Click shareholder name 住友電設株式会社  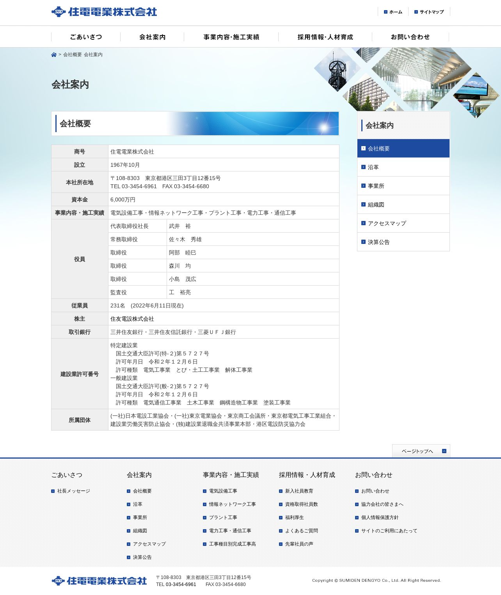(132, 319)
